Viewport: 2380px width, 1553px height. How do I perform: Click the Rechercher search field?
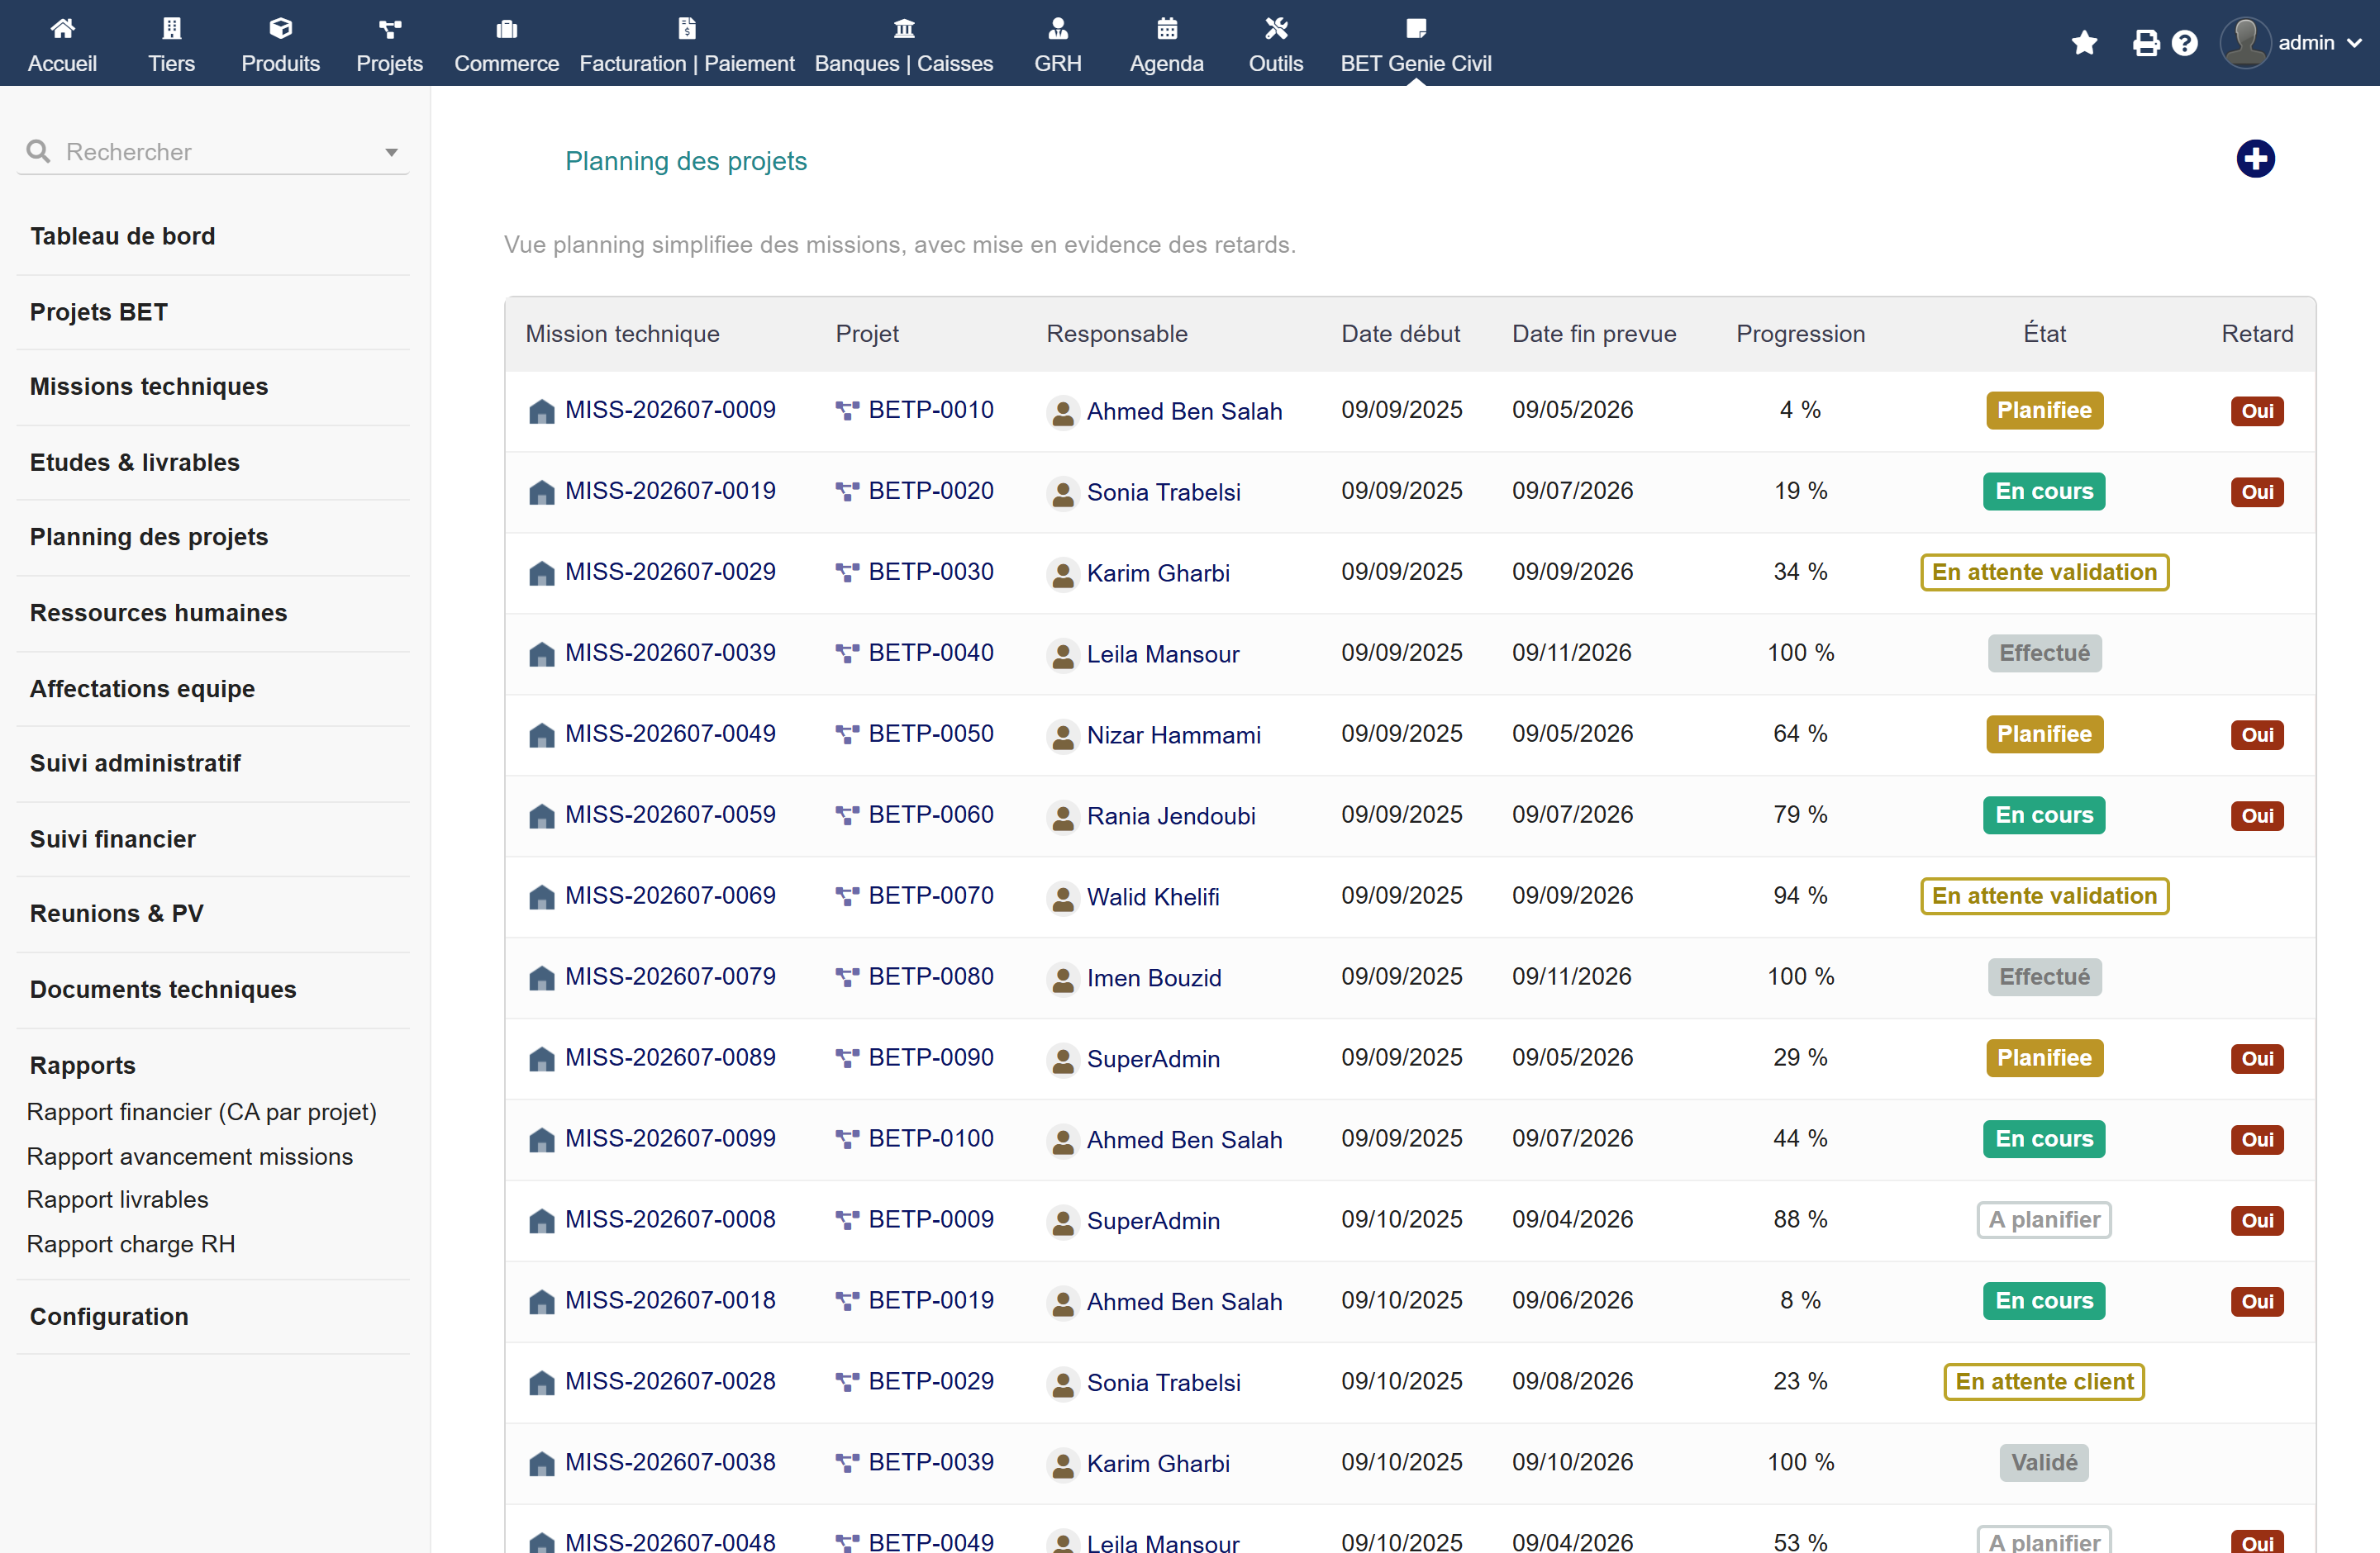213,152
